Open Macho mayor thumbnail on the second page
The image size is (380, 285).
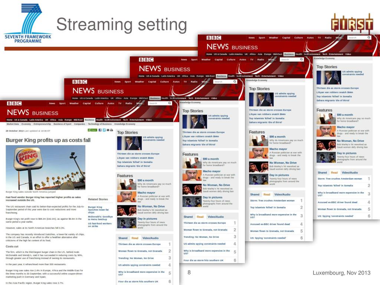click(192, 176)
